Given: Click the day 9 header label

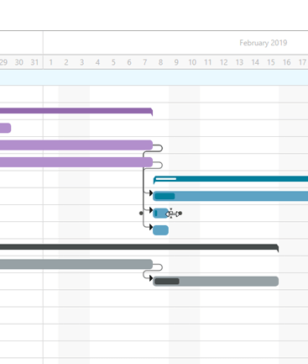Looking at the screenshot, I should (x=176, y=62).
